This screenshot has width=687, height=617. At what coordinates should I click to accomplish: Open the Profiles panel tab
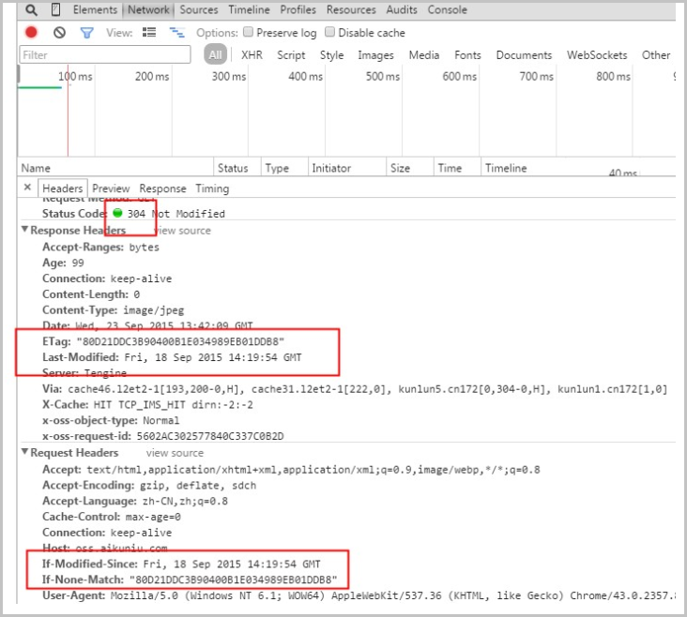click(298, 9)
